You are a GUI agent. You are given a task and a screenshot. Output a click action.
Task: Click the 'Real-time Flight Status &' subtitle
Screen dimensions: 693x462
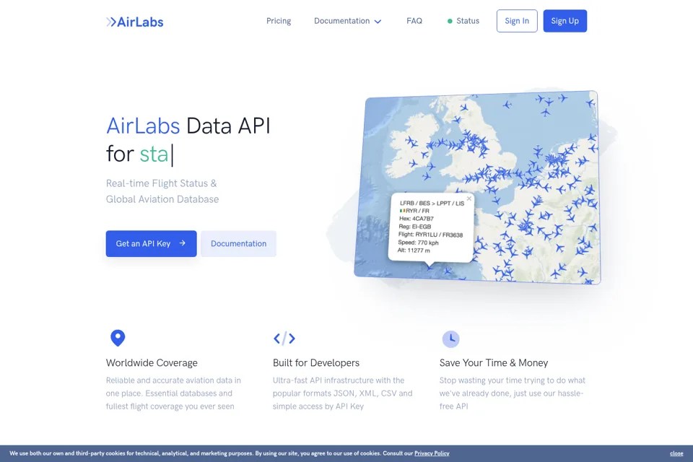pos(161,183)
